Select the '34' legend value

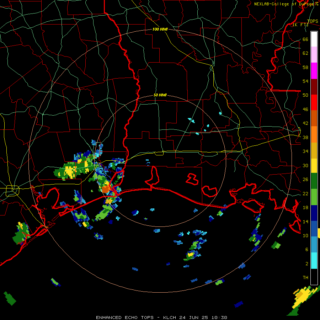[x=305, y=151]
